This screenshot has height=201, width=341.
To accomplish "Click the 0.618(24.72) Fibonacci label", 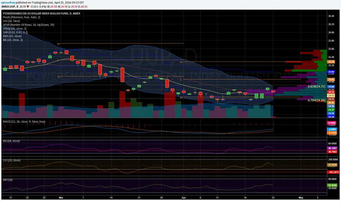I will click(316, 87).
